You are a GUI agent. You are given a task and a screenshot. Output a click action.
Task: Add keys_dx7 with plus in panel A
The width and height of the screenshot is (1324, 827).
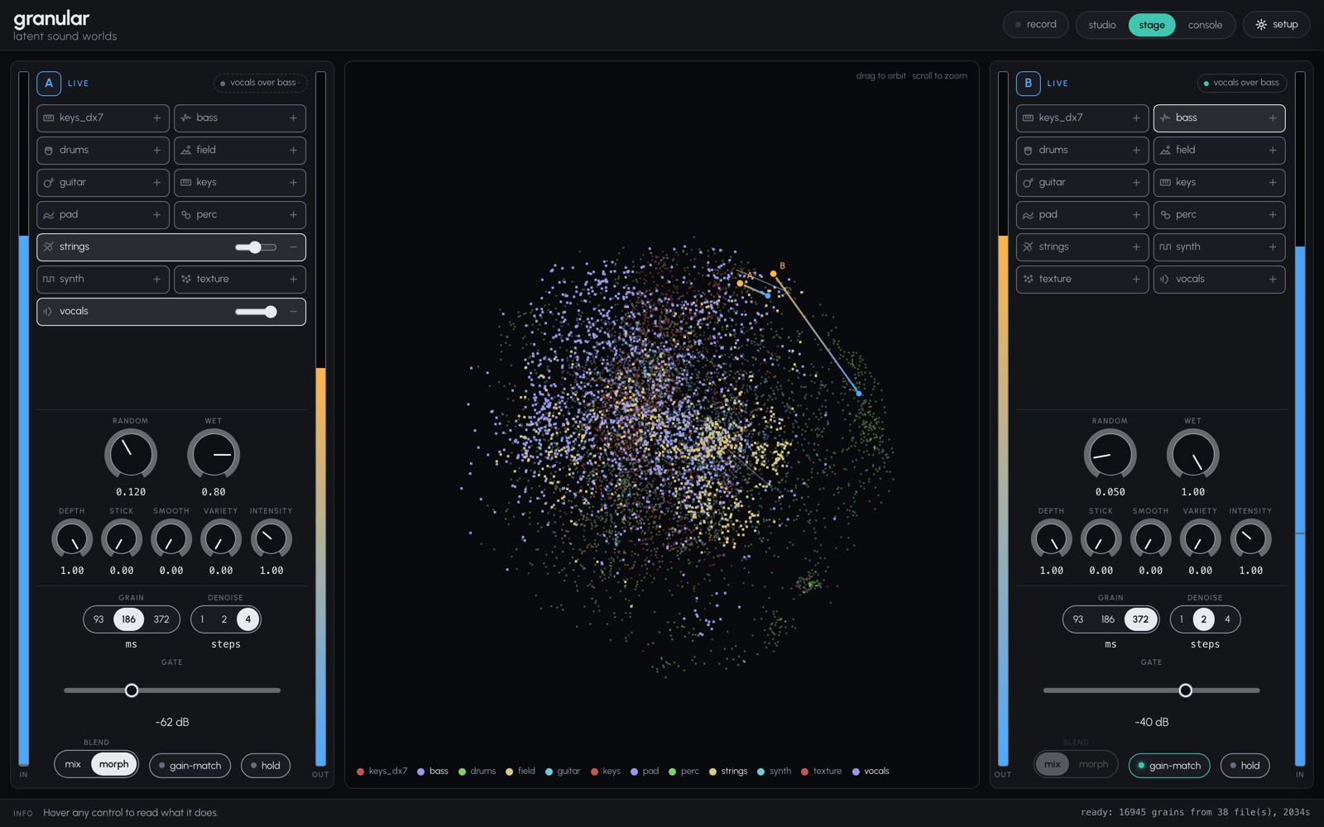point(156,118)
